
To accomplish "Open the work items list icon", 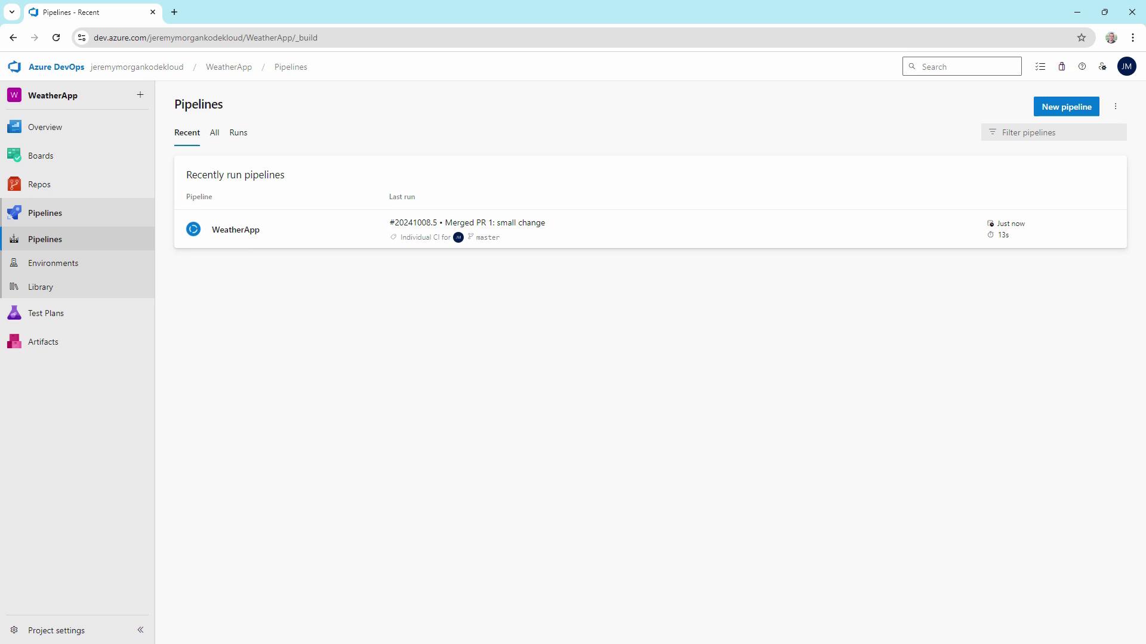I will [x=1040, y=67].
